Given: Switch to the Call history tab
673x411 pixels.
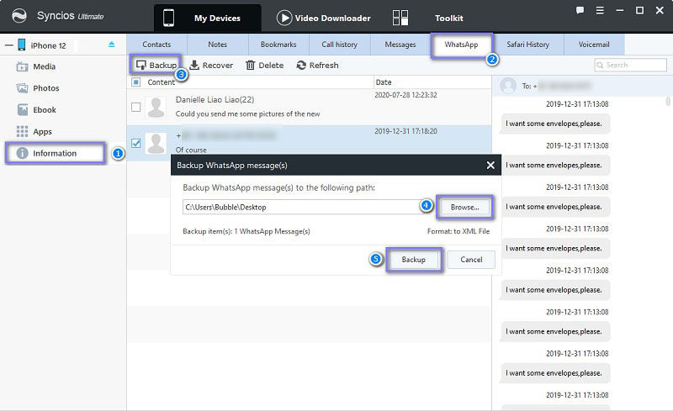Looking at the screenshot, I should click(340, 45).
